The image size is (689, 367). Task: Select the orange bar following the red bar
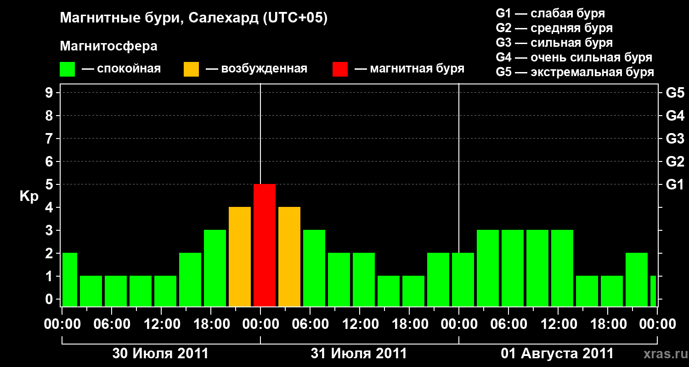coord(289,256)
